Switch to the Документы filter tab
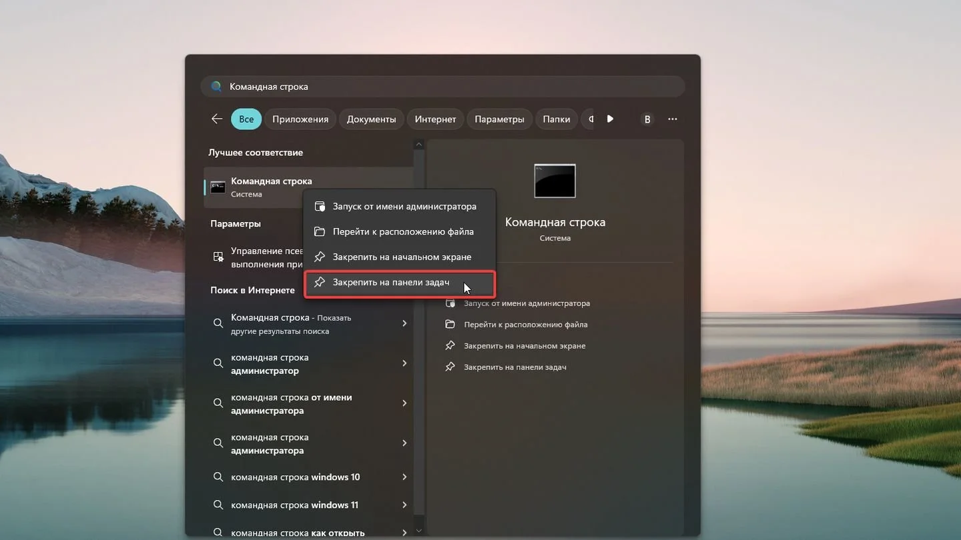The height and width of the screenshot is (540, 961). click(x=372, y=119)
